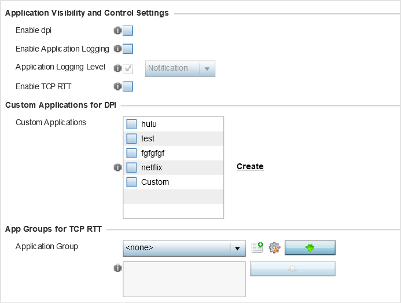Click inside the empty application groups list box
401x303 pixels.
point(184,279)
